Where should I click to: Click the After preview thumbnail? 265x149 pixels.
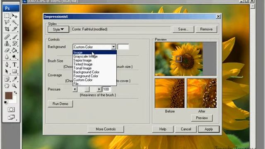(202, 93)
